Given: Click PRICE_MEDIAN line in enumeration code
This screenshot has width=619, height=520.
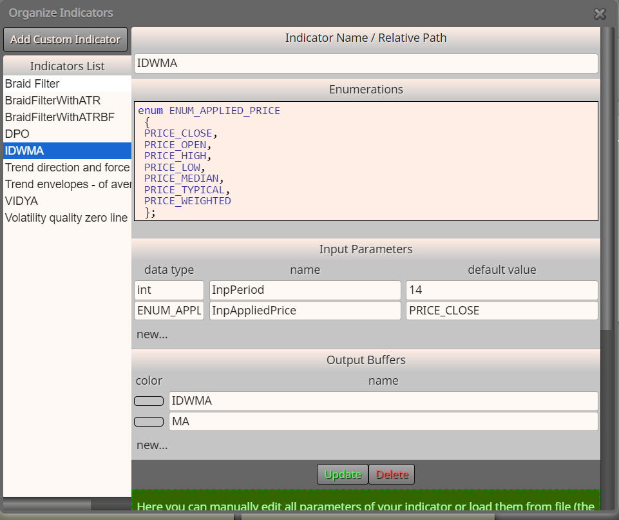Looking at the screenshot, I should 184,178.
